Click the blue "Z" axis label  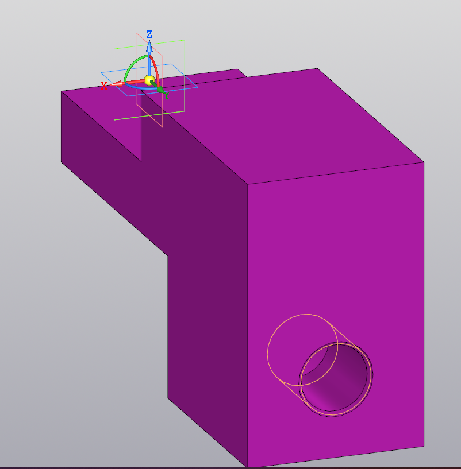coord(149,34)
